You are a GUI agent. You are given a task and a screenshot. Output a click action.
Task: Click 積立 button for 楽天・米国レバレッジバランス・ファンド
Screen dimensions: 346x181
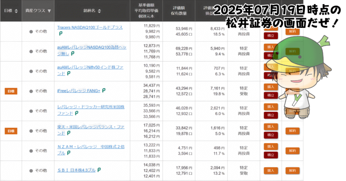tap(271, 135)
